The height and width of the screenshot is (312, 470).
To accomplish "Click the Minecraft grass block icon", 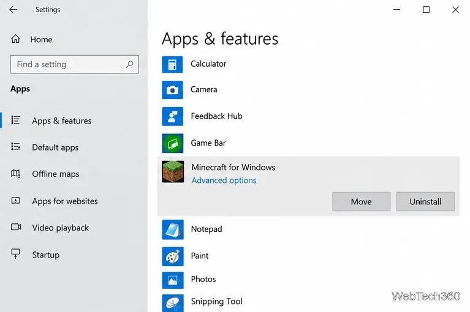I will (173, 172).
